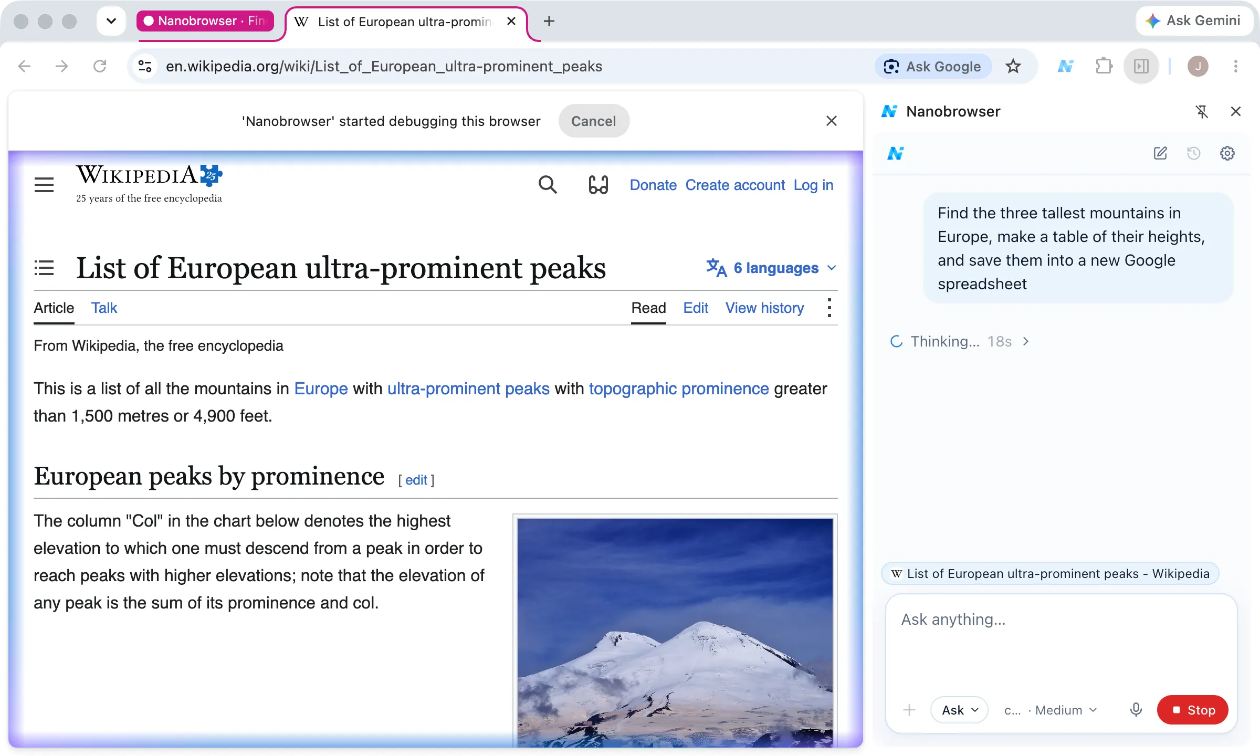
Task: Open the Nanobrowser extension toolbar icon
Action: 1066,66
